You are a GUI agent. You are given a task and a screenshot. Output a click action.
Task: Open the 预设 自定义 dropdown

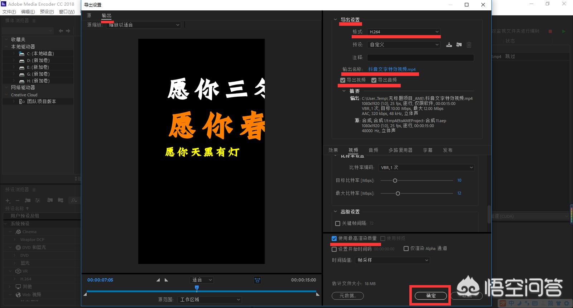[404, 45]
